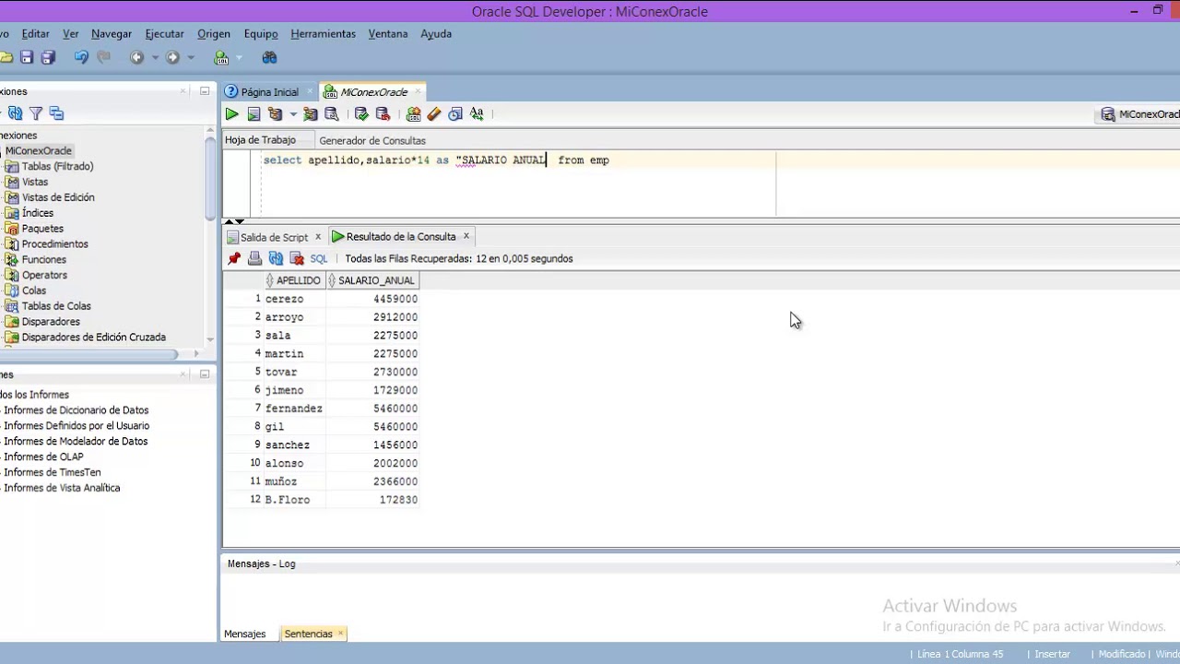Open the Herramientas menu
This screenshot has width=1180, height=664.
click(x=323, y=34)
